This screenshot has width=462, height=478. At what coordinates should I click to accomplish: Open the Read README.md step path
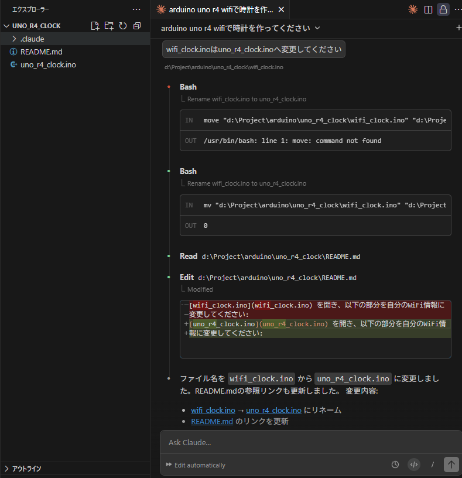[280, 257]
